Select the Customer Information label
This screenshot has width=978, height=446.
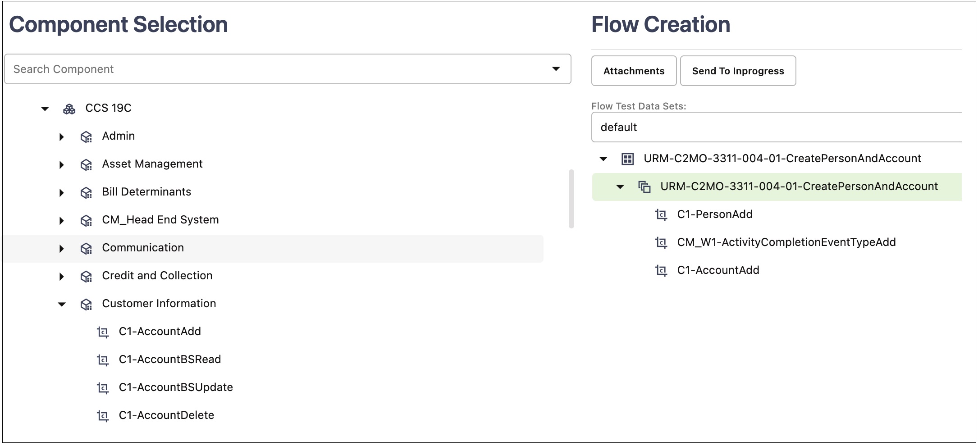[159, 304]
